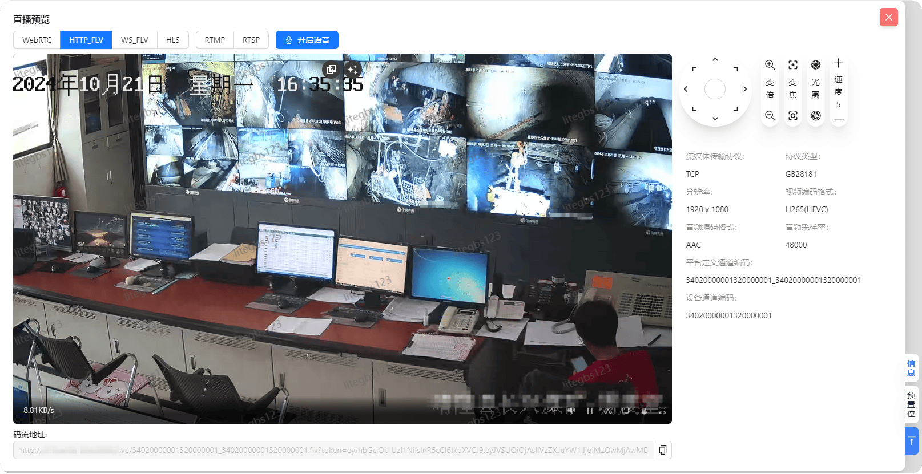Zoom in with the 变倍 magnifier plus
The height and width of the screenshot is (474, 922).
coord(770,65)
